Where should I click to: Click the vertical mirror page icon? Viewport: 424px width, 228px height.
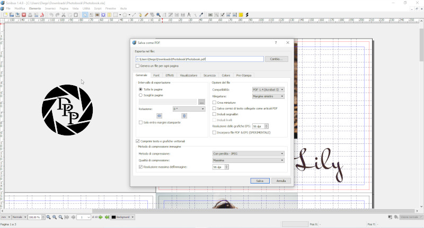pos(184,115)
